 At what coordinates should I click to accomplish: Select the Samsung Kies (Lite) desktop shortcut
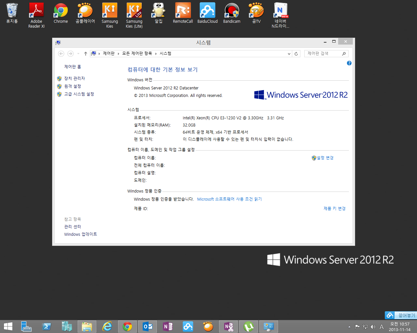[x=134, y=16]
